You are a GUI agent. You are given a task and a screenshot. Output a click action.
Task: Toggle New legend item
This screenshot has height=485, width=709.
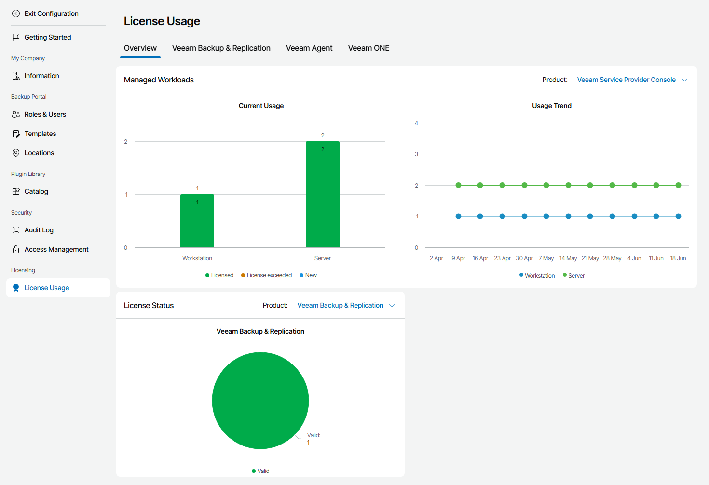[308, 275]
